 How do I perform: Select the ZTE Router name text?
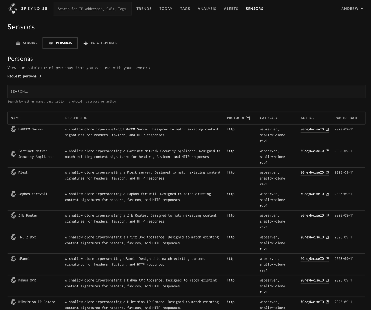coord(28,215)
